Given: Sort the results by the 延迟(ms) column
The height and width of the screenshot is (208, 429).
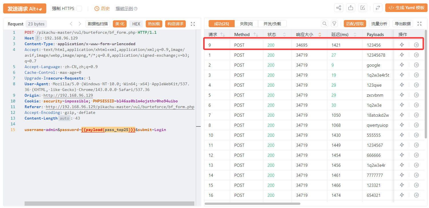Looking at the screenshot, I should point(355,35).
